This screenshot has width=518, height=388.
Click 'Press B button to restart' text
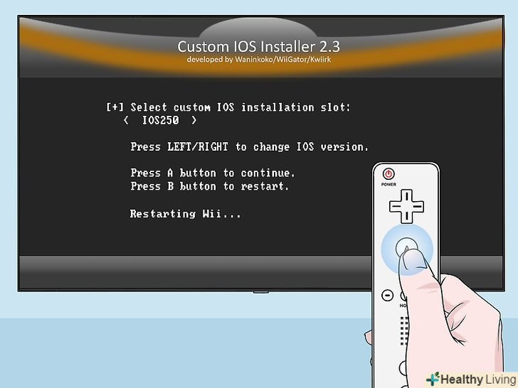click(209, 186)
